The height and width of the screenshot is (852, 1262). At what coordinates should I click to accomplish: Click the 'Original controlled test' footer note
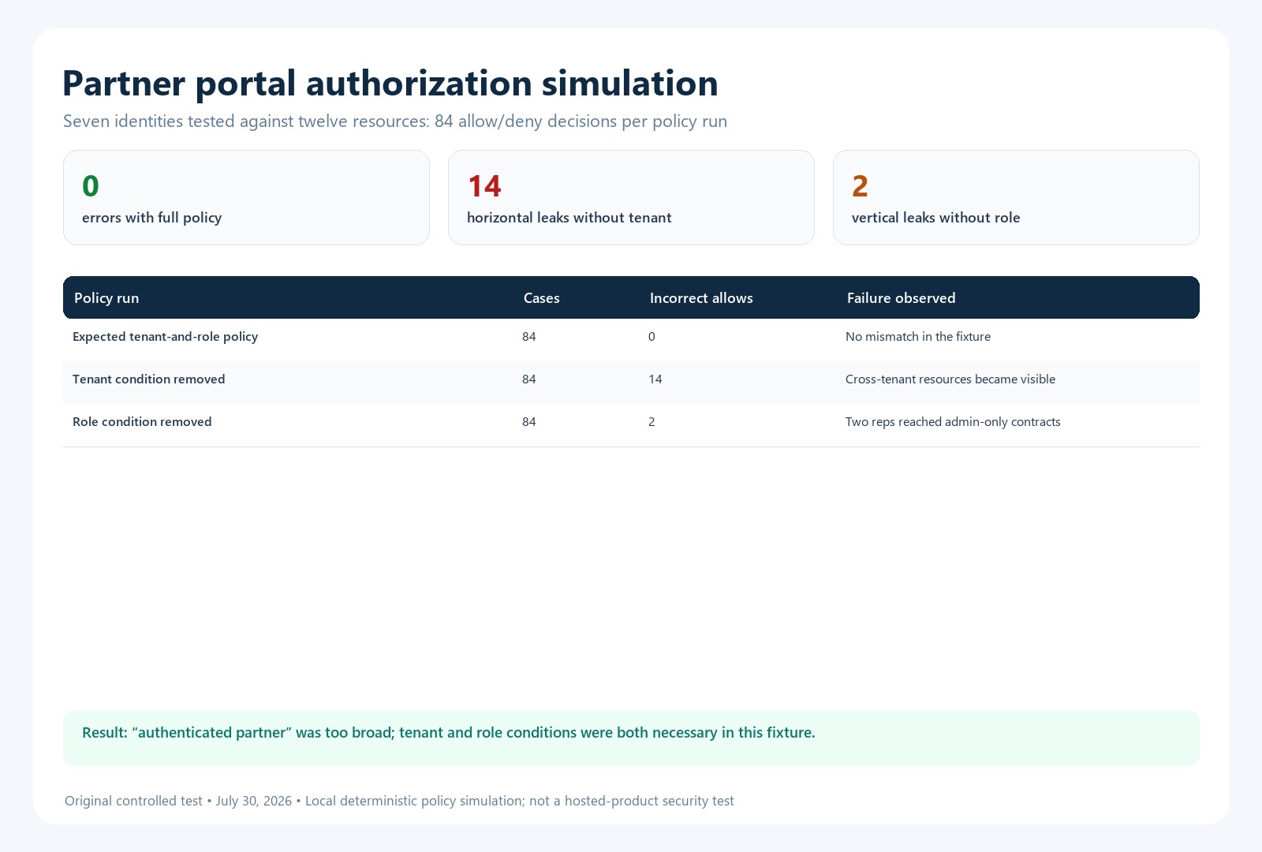click(x=399, y=801)
